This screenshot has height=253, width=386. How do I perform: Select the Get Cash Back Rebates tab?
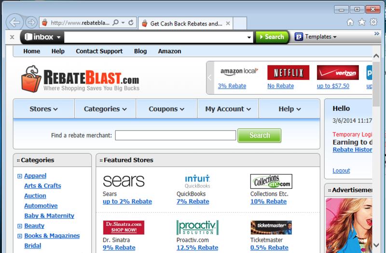(186, 23)
